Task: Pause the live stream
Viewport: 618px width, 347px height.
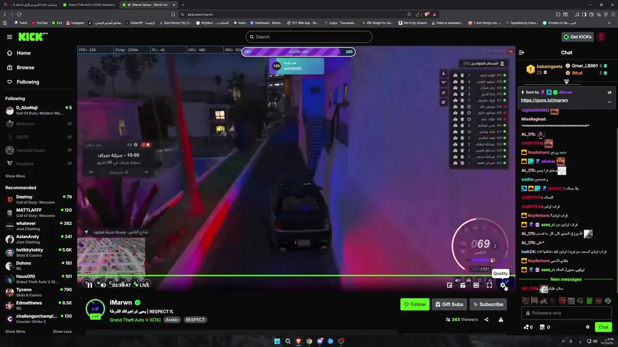Action: tap(89, 285)
